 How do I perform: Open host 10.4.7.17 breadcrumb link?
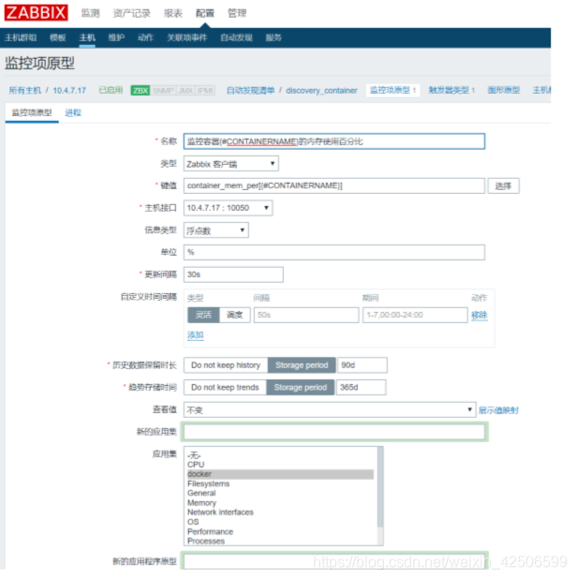[69, 91]
